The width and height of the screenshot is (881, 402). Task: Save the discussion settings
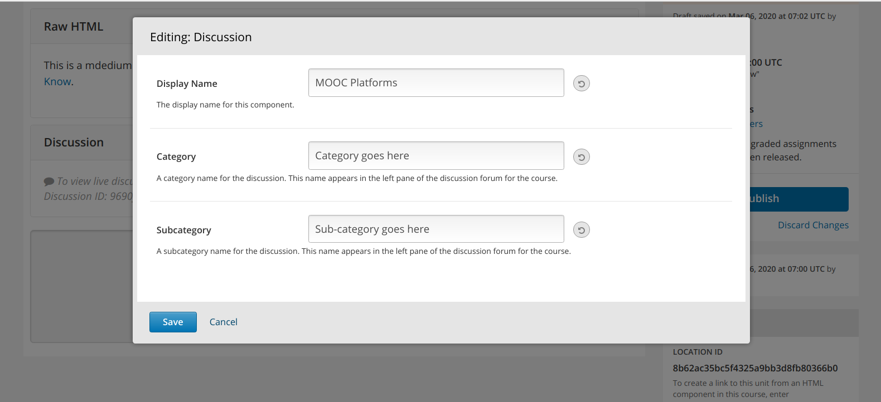click(x=173, y=322)
